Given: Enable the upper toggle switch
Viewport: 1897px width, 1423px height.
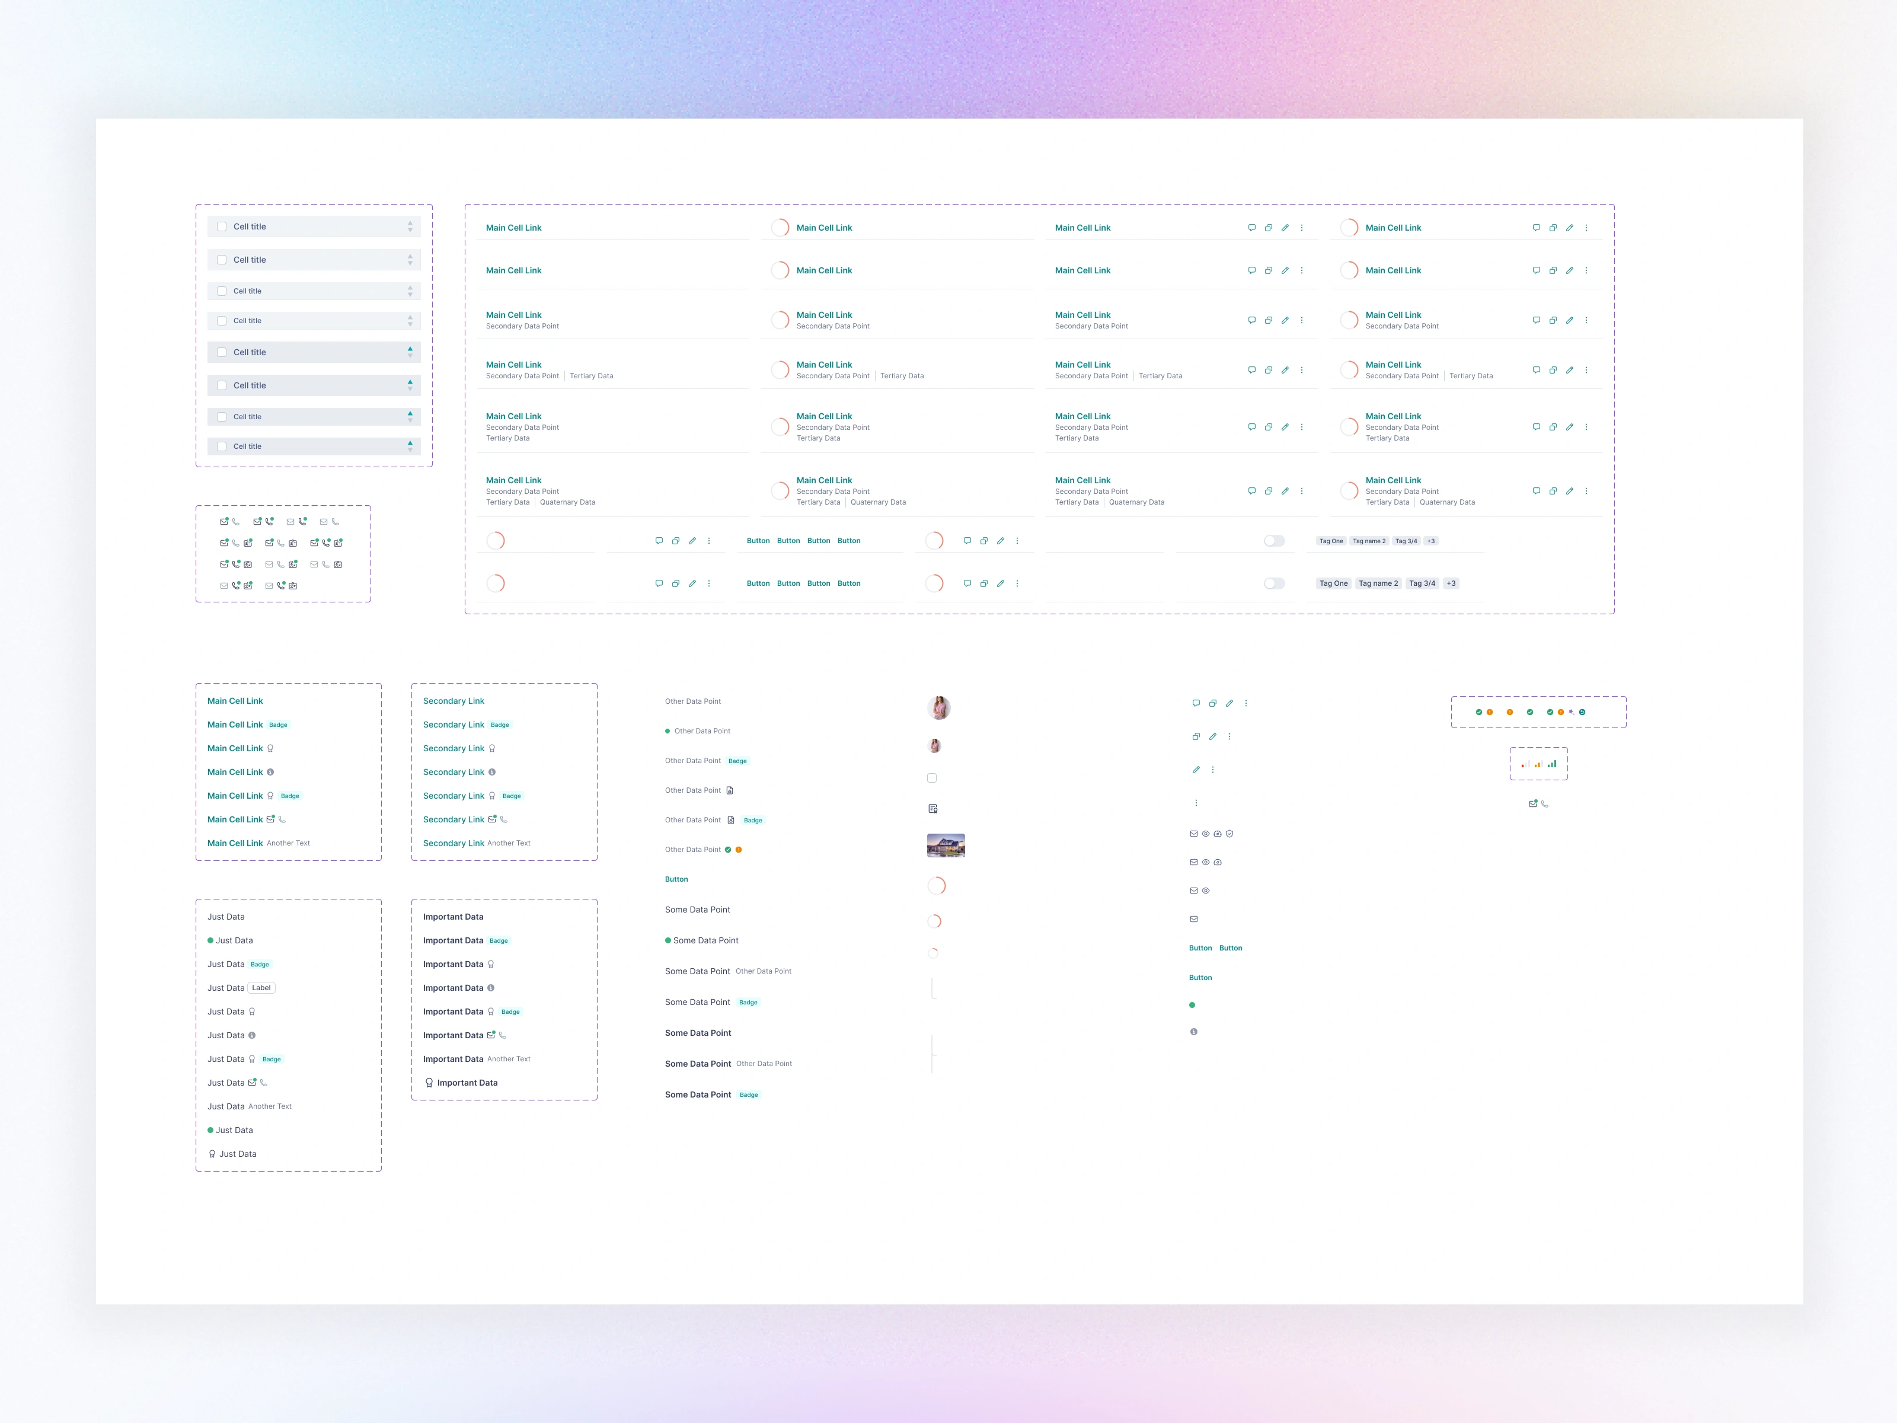Looking at the screenshot, I should tap(1275, 540).
